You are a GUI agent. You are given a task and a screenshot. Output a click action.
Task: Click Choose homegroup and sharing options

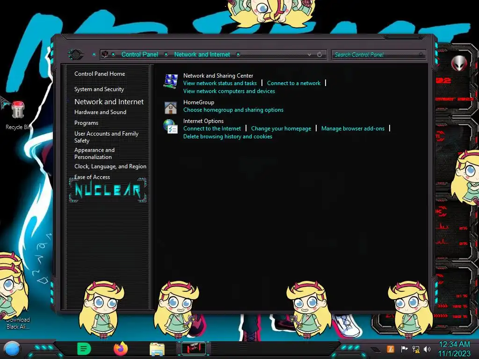coord(233,109)
